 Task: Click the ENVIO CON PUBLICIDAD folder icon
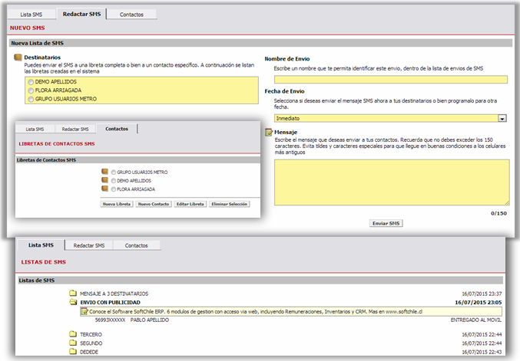click(x=74, y=302)
